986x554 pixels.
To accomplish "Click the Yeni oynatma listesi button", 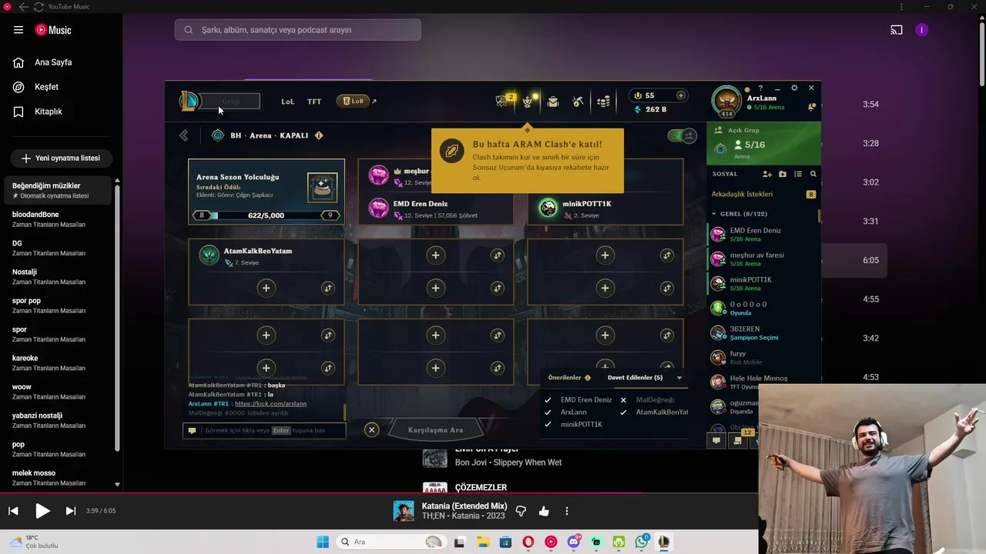I will (x=61, y=158).
